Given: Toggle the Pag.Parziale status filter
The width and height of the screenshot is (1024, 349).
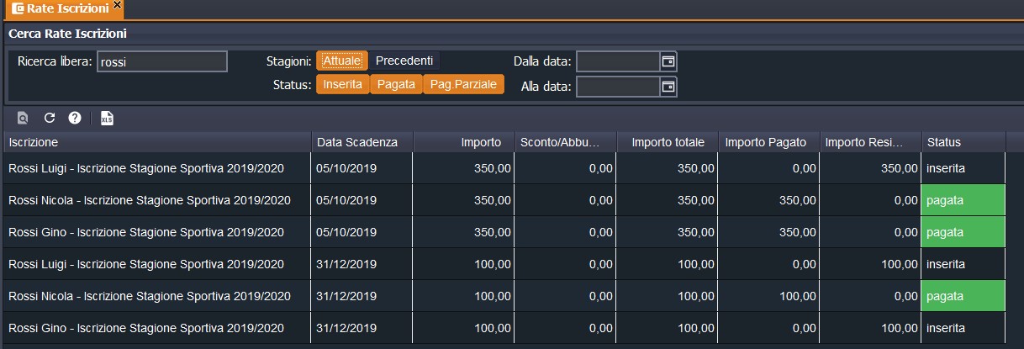Looking at the screenshot, I should click(463, 85).
